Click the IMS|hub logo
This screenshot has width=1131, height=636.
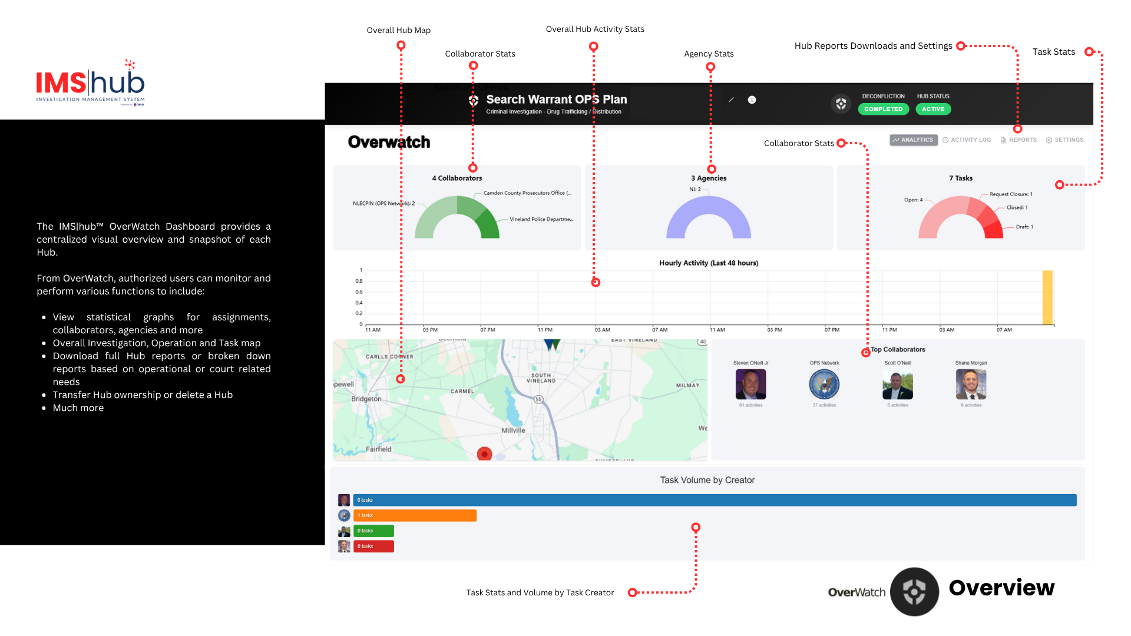click(90, 84)
